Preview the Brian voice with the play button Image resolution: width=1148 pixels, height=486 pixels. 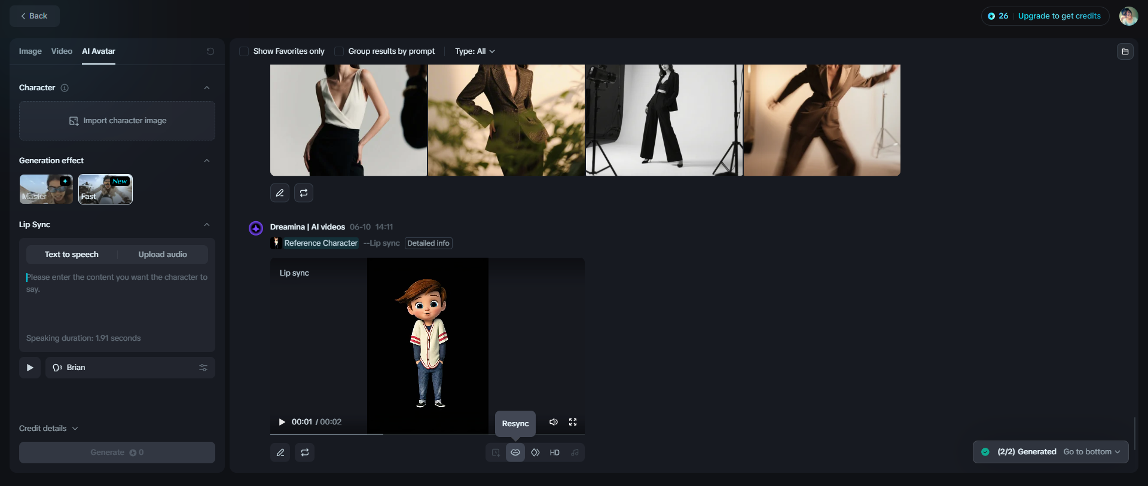[30, 368]
